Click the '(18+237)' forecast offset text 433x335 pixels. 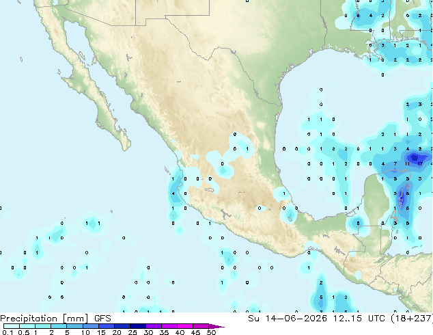[x=412, y=319]
